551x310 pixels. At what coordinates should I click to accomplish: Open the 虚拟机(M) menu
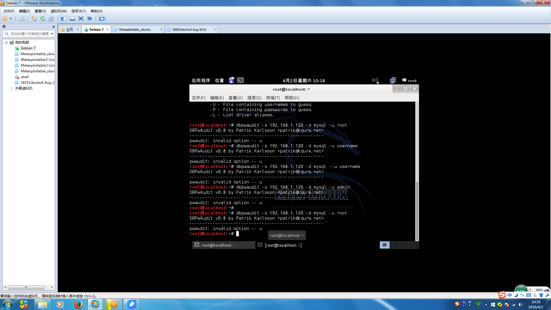point(59,11)
